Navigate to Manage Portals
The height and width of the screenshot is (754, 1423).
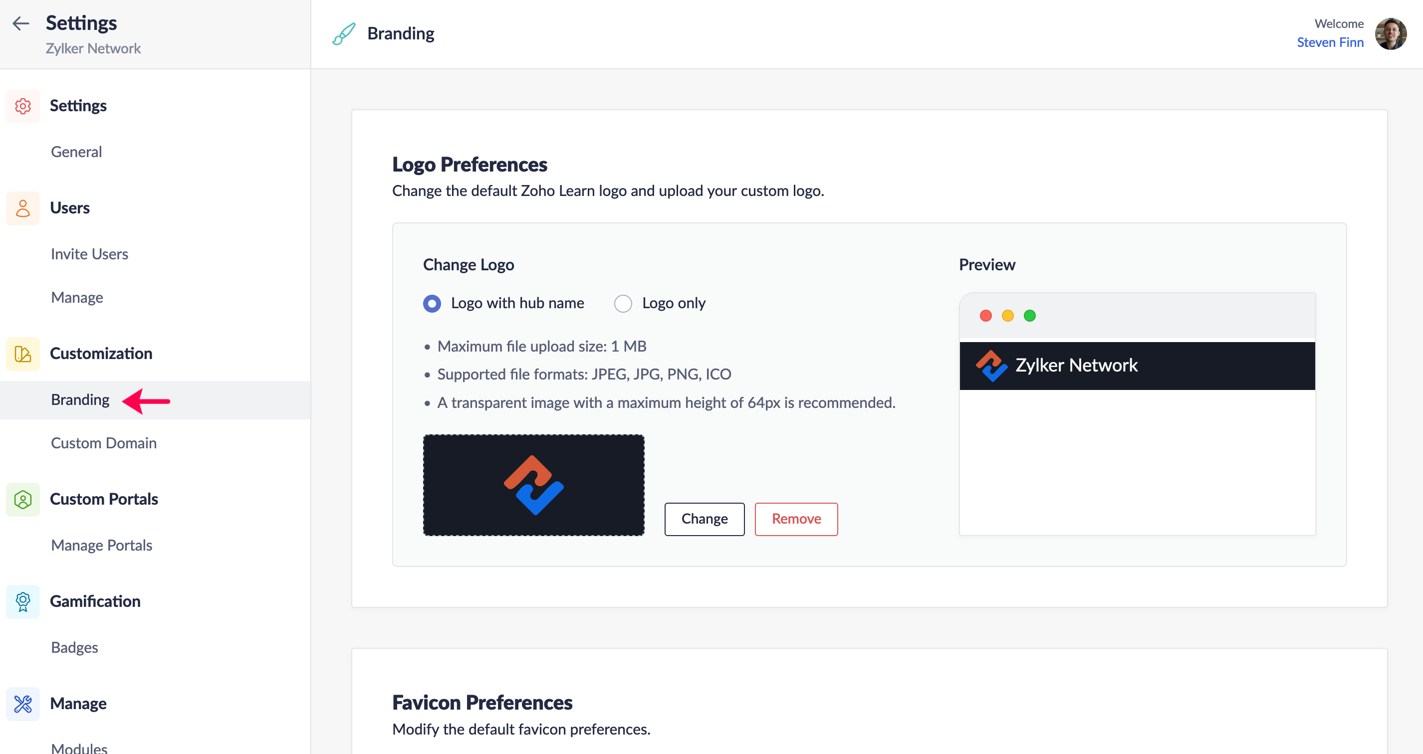(102, 546)
